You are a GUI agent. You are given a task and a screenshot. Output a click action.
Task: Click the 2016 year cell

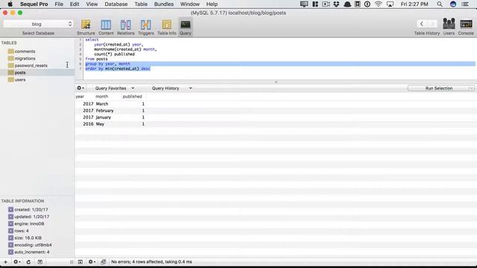click(88, 124)
